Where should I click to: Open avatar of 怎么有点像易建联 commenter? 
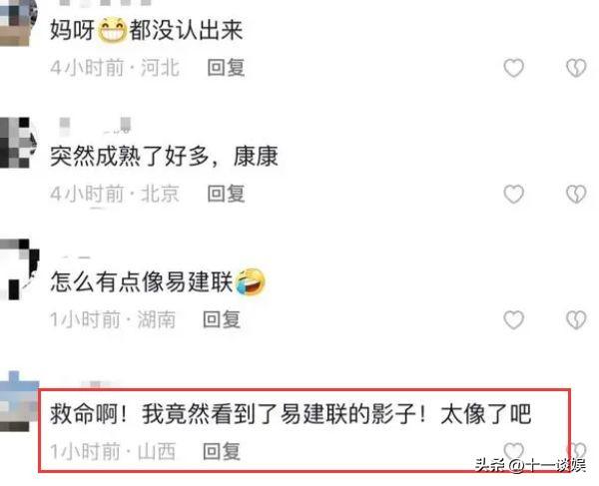click(19, 268)
